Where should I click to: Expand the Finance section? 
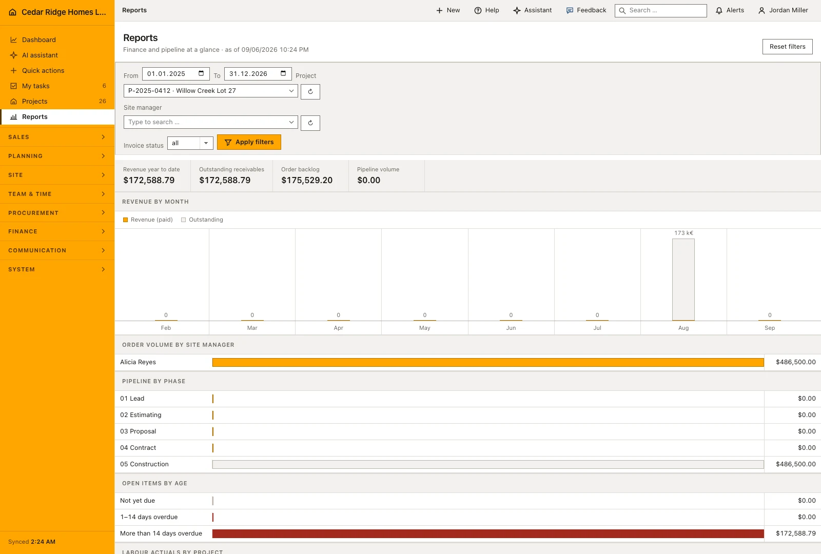(57, 231)
